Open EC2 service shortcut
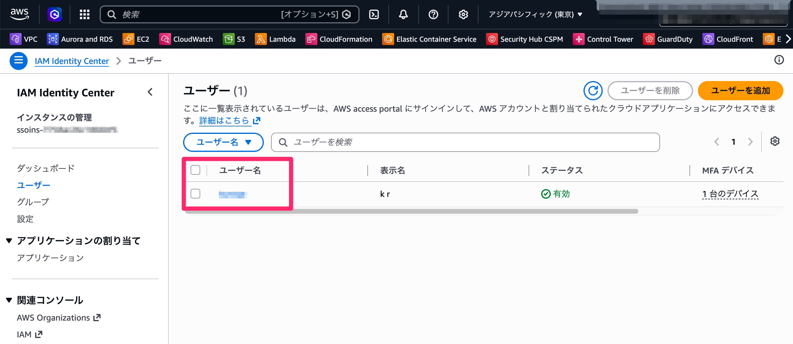Viewport: 793px width, 344px height. point(136,39)
